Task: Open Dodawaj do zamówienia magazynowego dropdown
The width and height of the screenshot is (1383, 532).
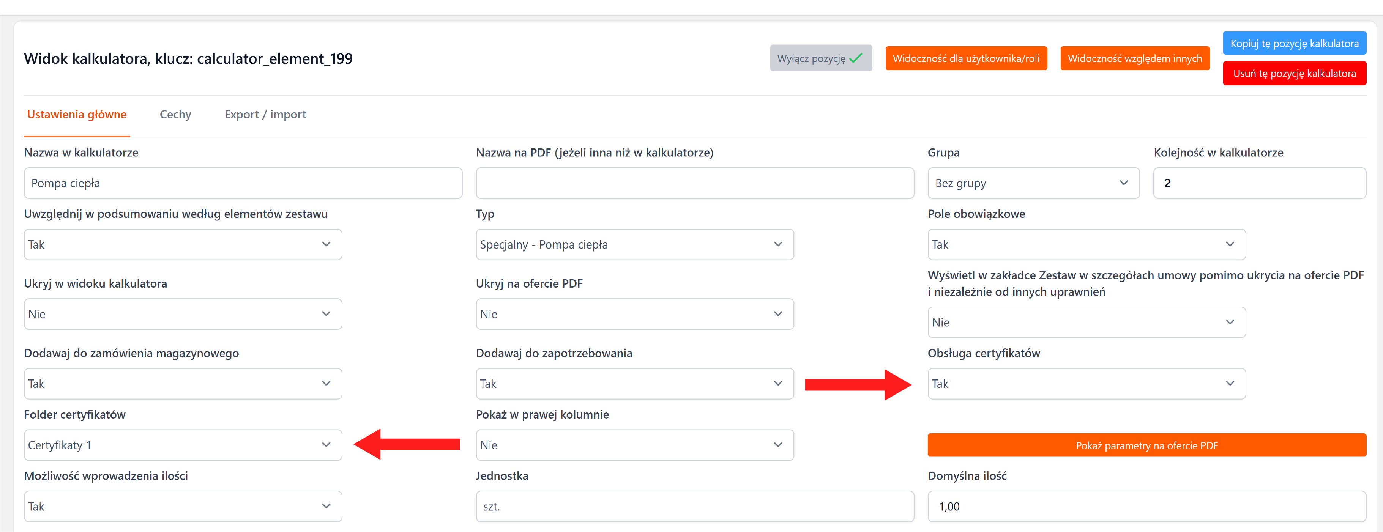Action: pos(183,383)
